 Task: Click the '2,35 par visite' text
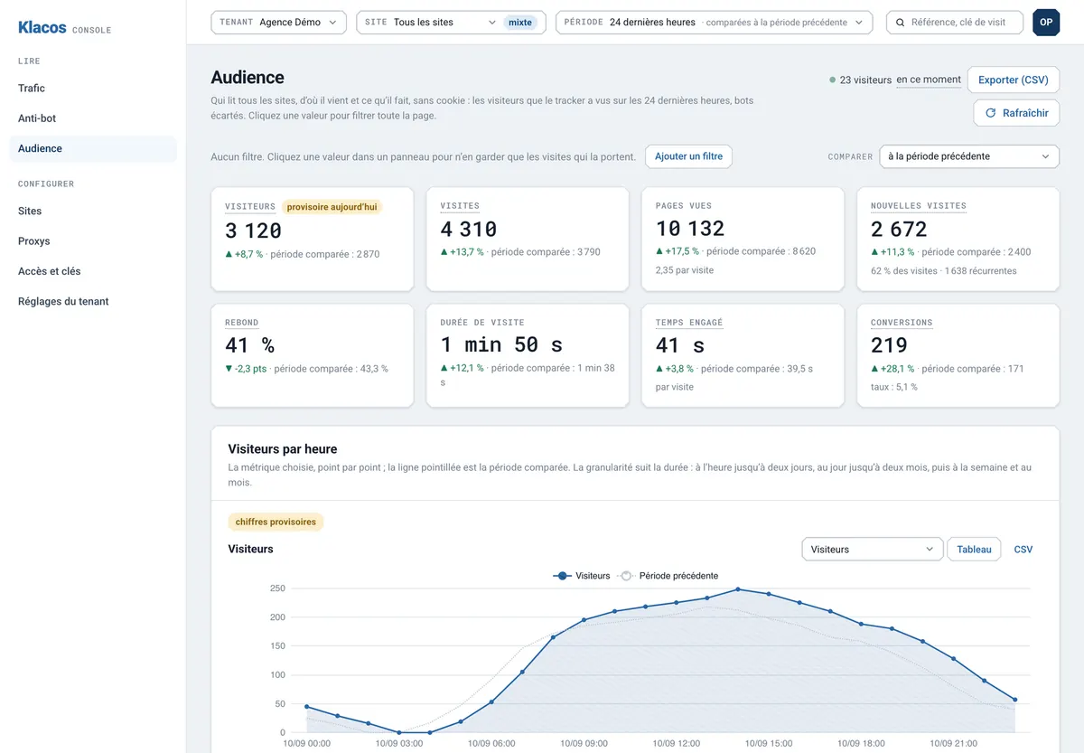click(685, 270)
